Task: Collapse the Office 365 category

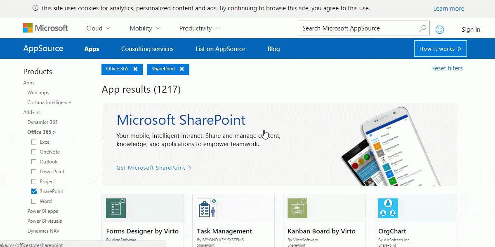Action: pyautogui.click(x=41, y=132)
